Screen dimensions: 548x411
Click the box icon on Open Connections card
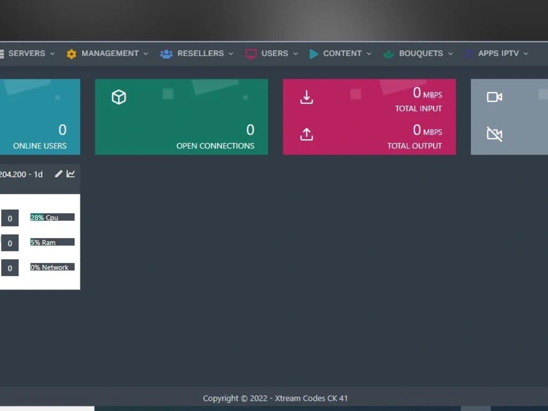(119, 97)
